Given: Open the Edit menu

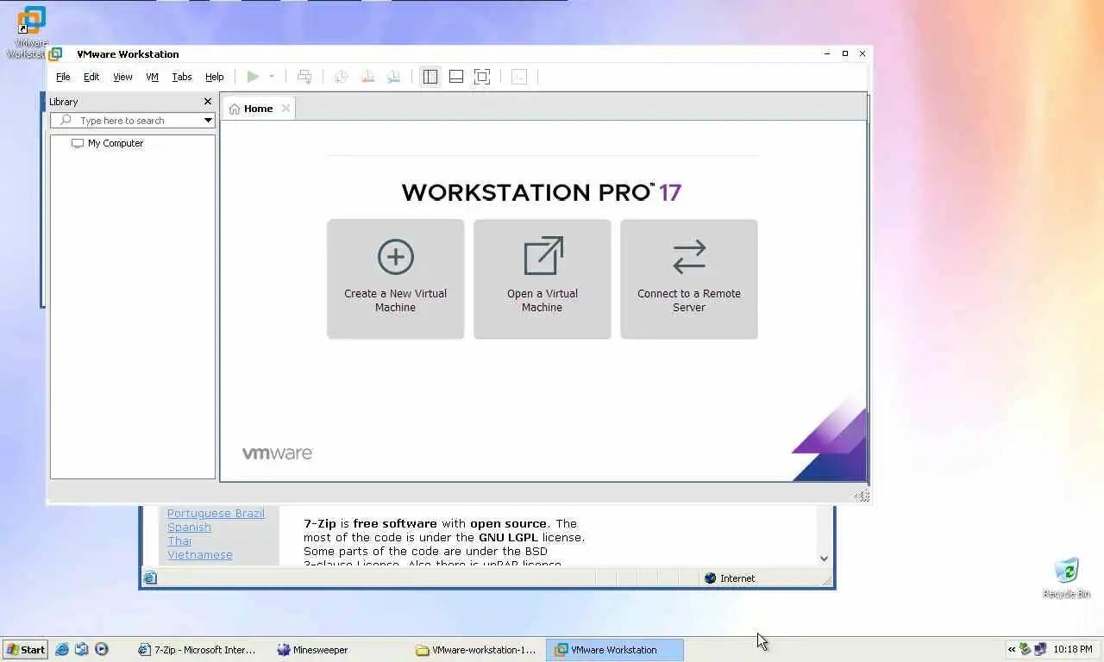Looking at the screenshot, I should click(91, 77).
